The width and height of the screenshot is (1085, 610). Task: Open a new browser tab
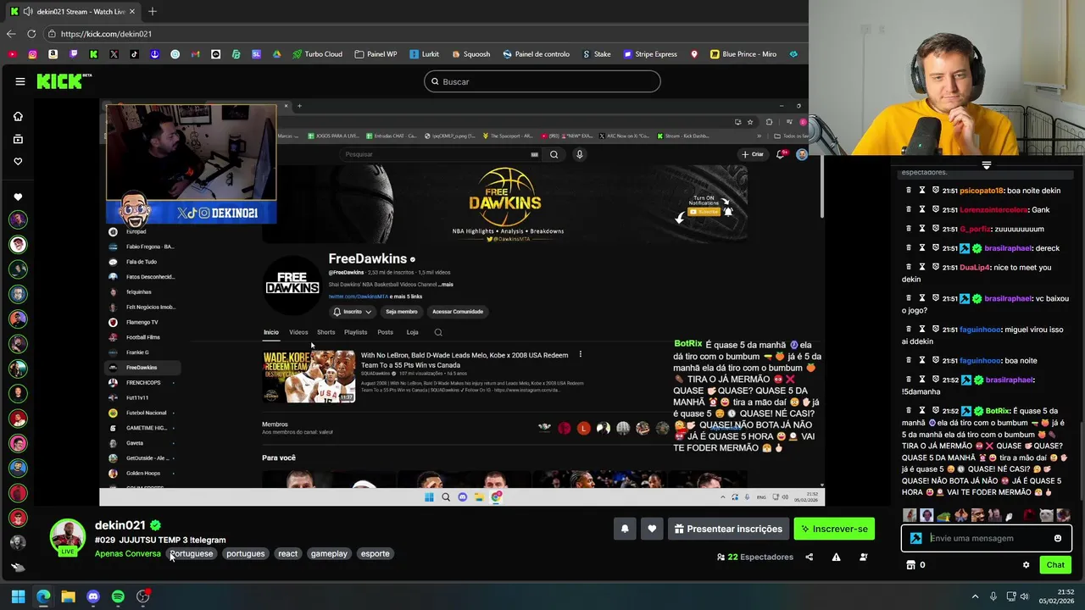153,12
